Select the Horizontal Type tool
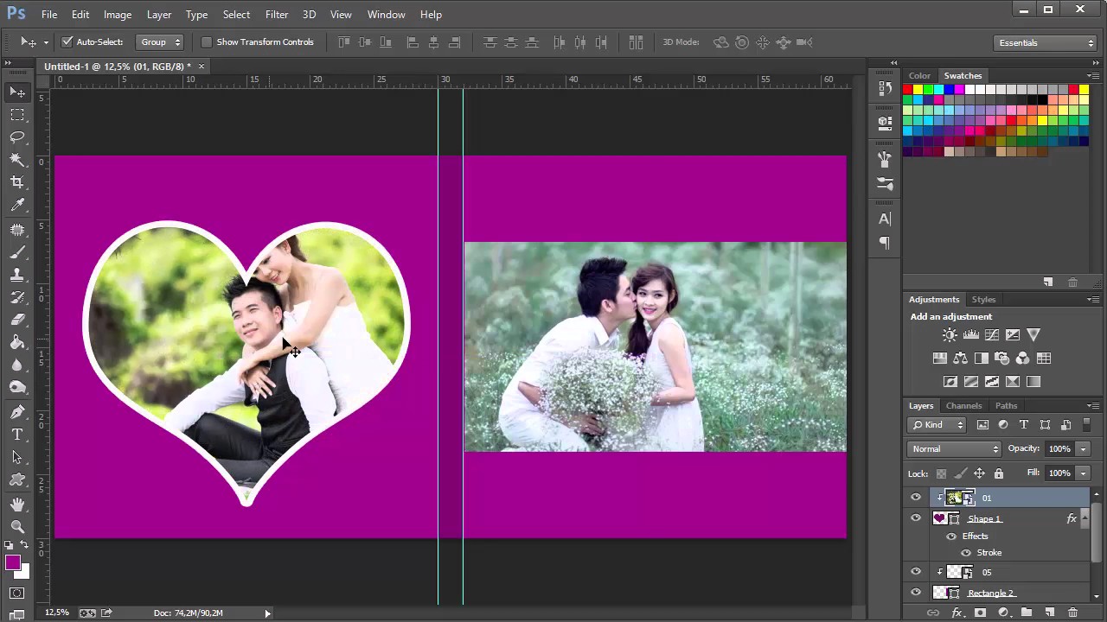The height and width of the screenshot is (622, 1107). 17,435
